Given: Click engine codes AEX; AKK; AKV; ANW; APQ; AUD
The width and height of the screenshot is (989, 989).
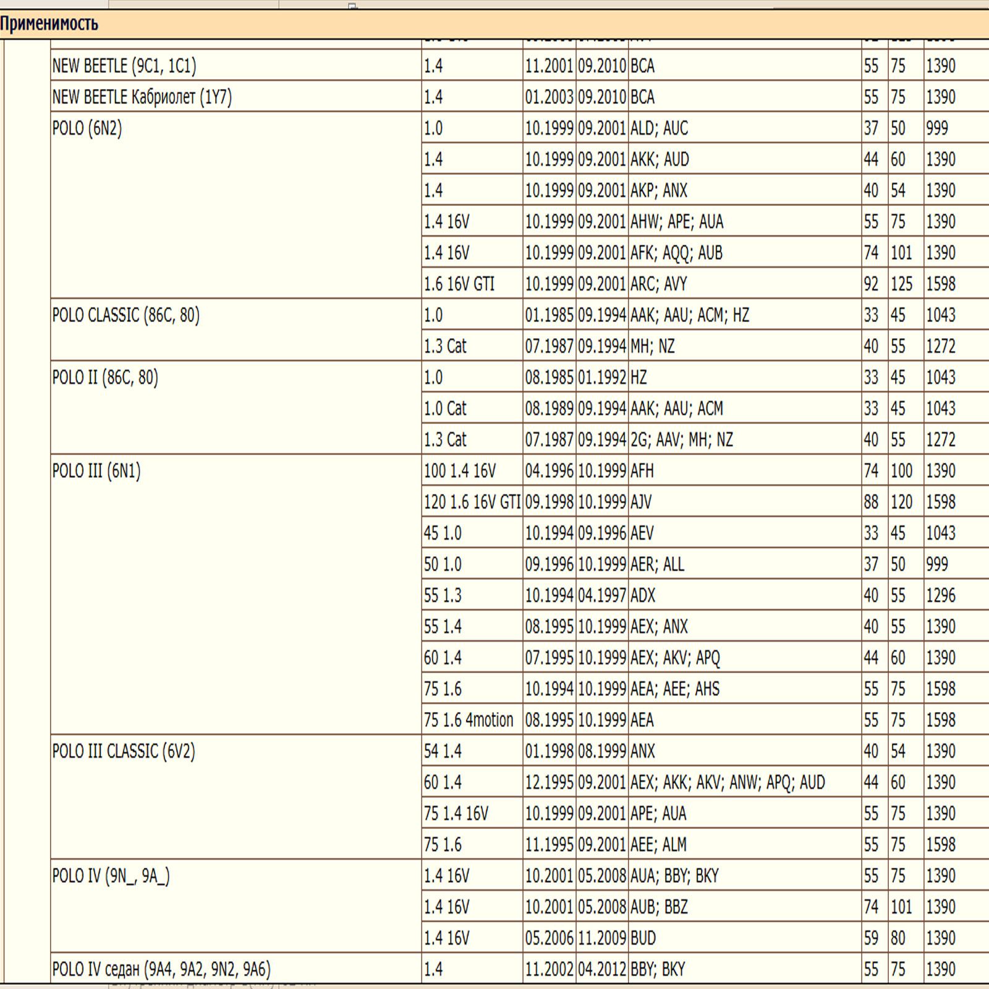Looking at the screenshot, I should click(x=727, y=783).
